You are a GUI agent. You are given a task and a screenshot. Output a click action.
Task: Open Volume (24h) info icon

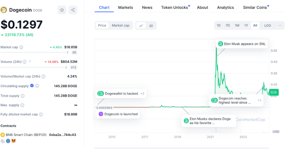[25, 62]
